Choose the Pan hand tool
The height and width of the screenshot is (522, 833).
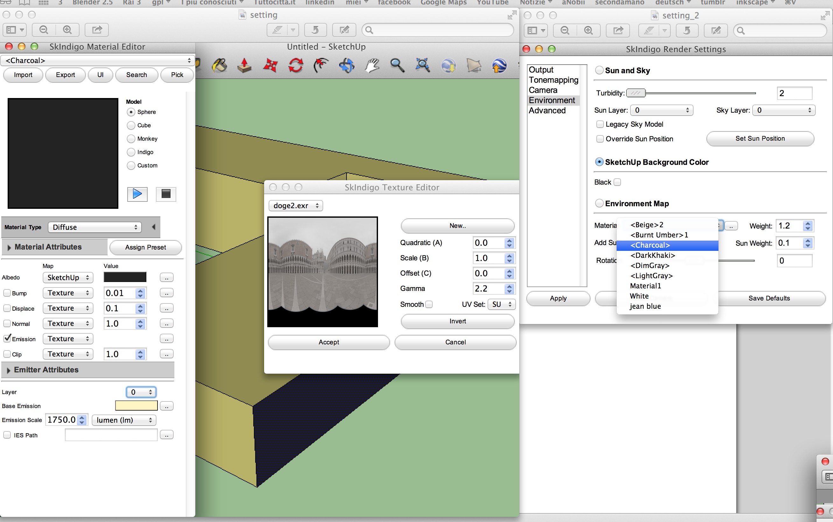click(x=372, y=65)
